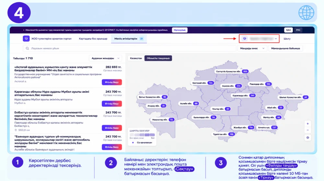Click the Лауазым немесе ұйым search field
This screenshot has height=181, width=324.
[x=129, y=48]
